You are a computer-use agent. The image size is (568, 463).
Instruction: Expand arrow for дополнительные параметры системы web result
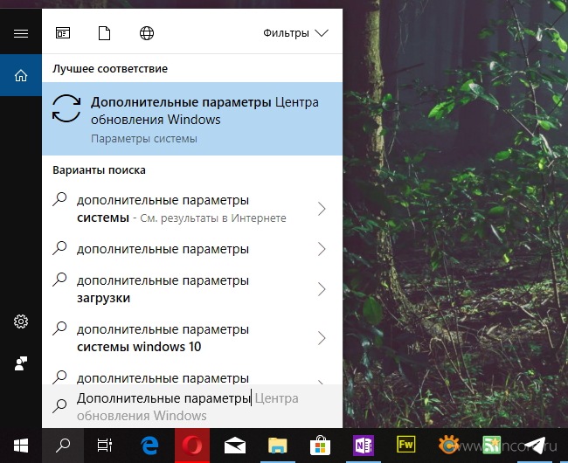tap(322, 209)
